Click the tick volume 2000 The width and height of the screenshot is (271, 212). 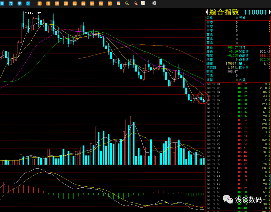click(x=263, y=88)
